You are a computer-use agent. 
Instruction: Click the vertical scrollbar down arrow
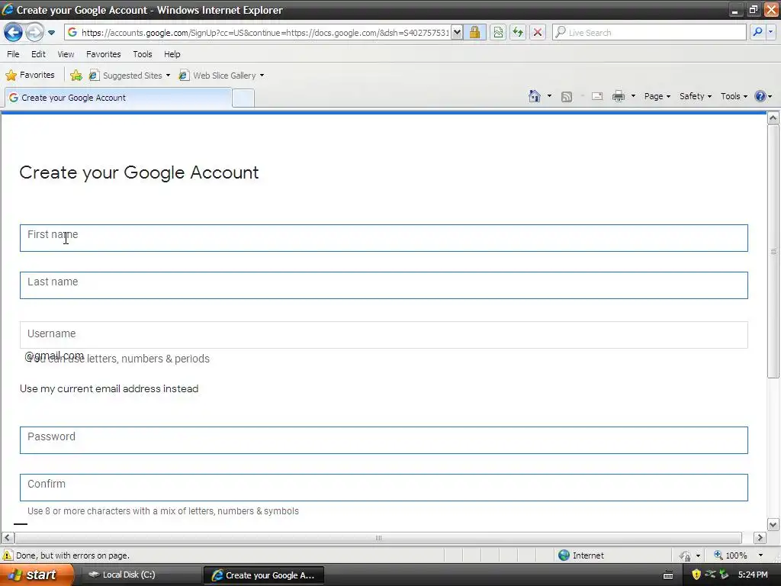pyautogui.click(x=773, y=524)
